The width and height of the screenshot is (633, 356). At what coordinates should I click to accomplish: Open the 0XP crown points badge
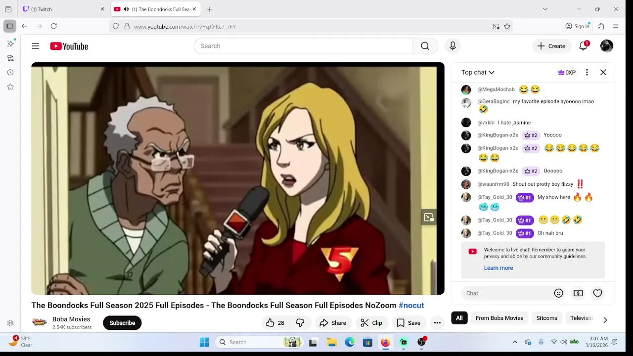(567, 72)
